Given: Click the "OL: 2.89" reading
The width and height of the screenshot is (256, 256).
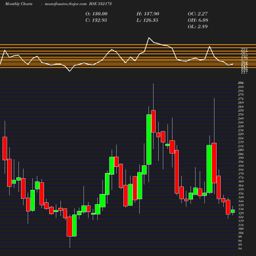Looking at the screenshot, I should (x=198, y=27).
